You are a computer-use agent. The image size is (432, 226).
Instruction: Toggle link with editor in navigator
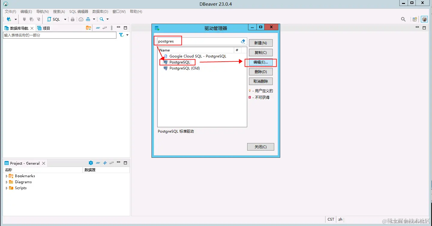105,28
